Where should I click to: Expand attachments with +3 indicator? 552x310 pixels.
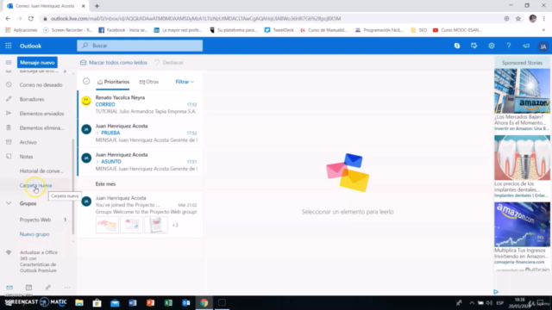(x=175, y=225)
